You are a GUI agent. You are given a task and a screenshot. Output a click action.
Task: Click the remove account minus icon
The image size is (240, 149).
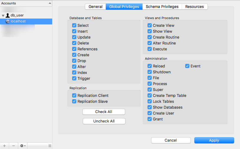pyautogui.click(x=13, y=146)
